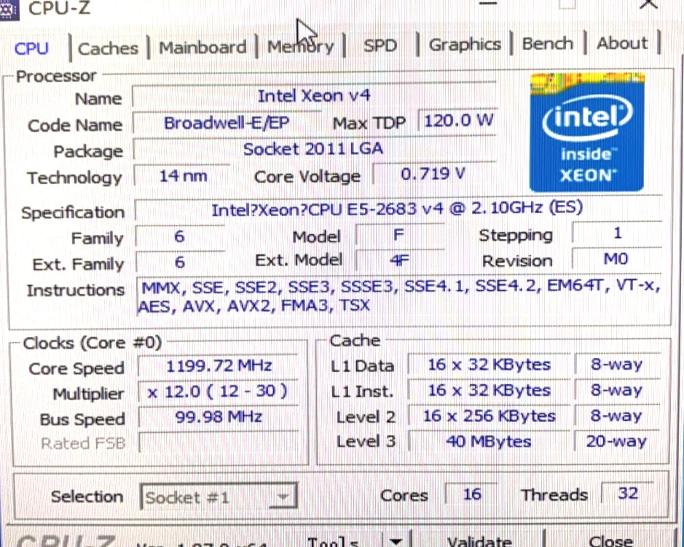The width and height of the screenshot is (684, 547).
Task: Click L1 Inst. size 16 x 32 KBytes
Action: click(x=489, y=390)
